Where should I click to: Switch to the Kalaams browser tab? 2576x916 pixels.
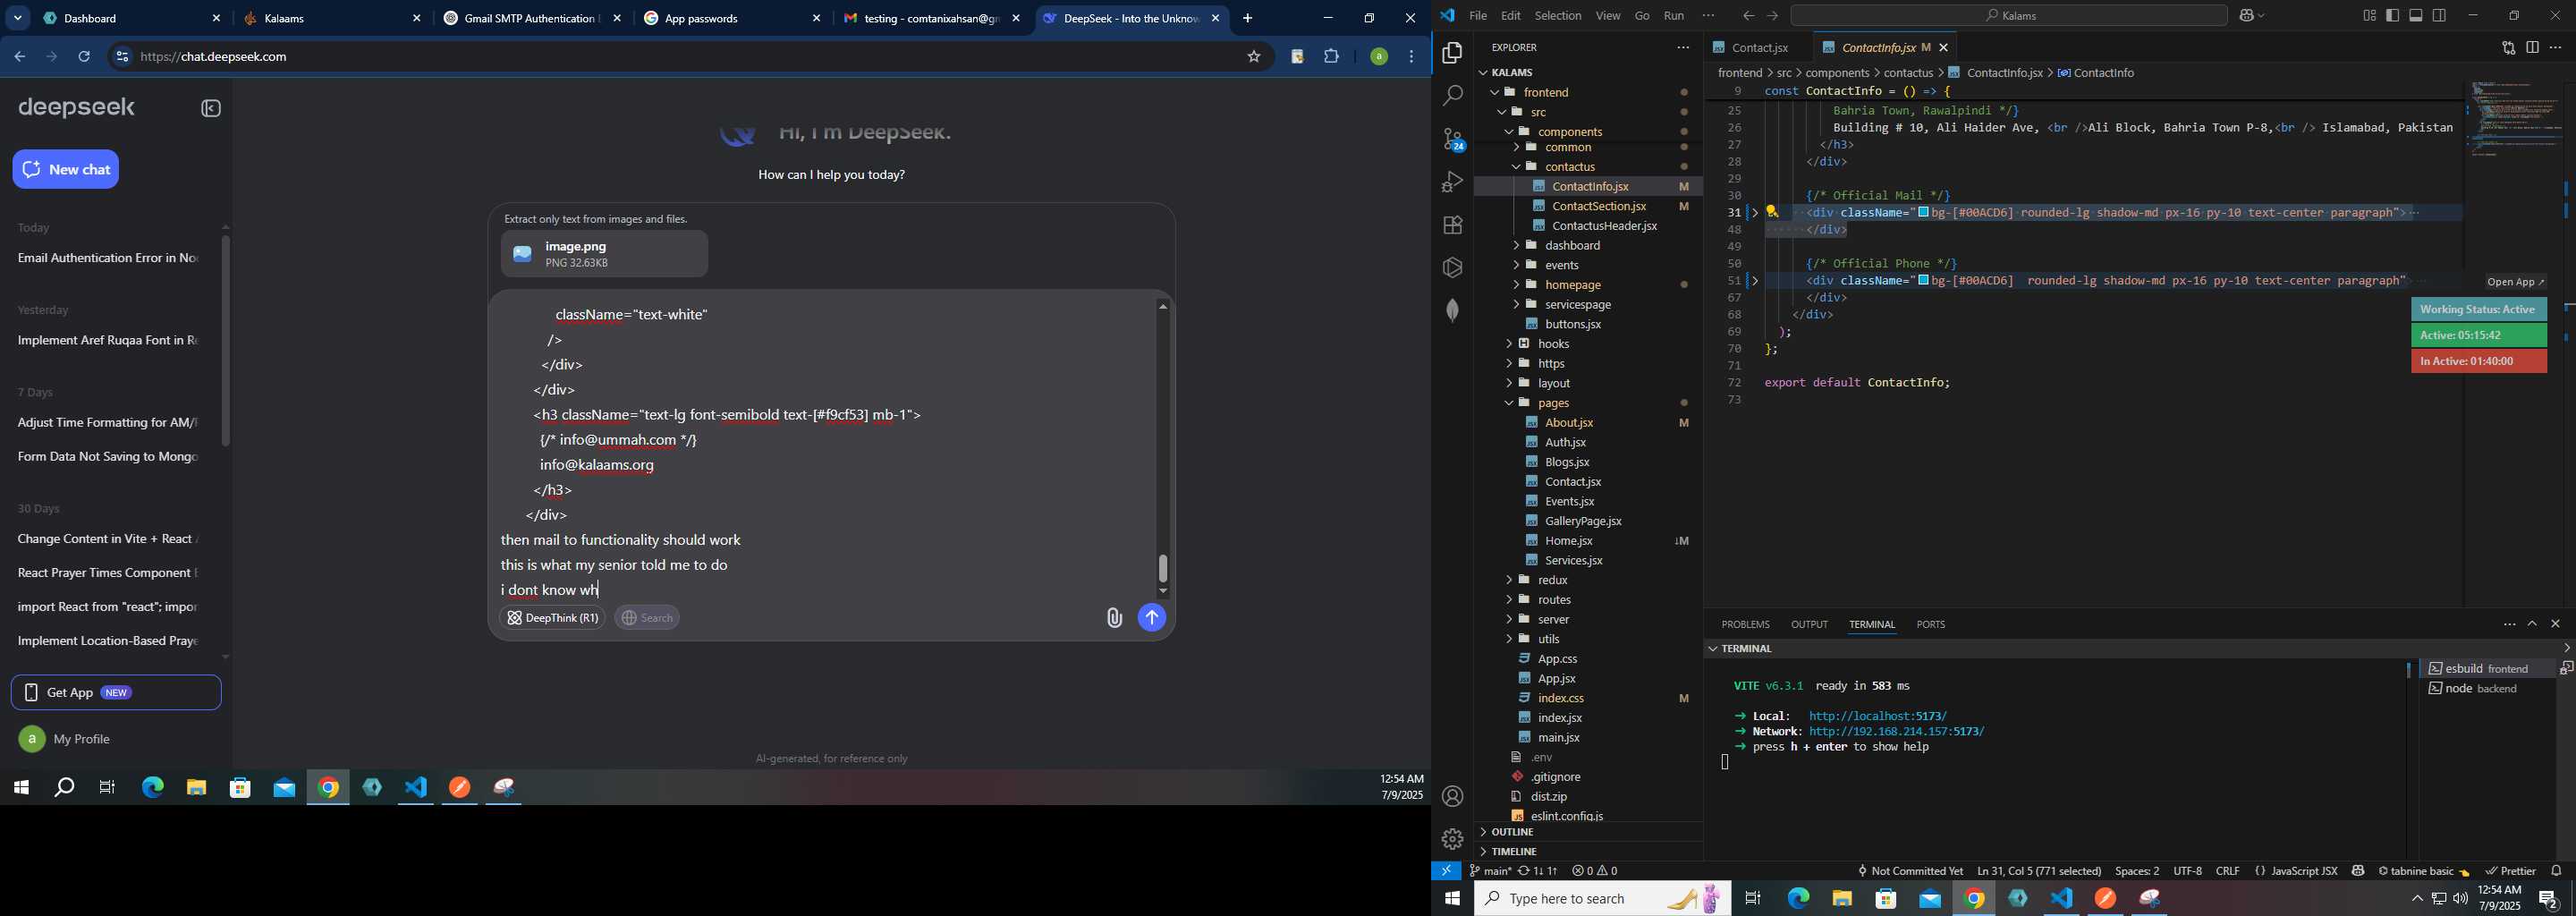[x=331, y=19]
